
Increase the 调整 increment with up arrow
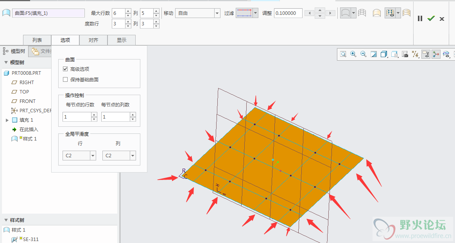click(x=320, y=10)
